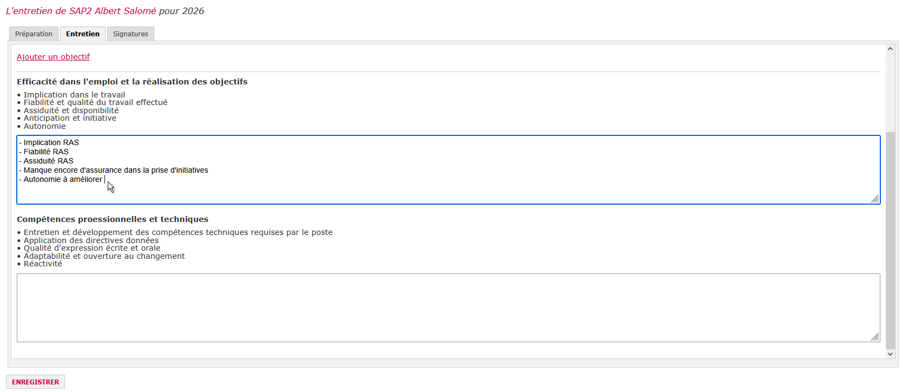Click the 'Ajouter un objectif' link

pyautogui.click(x=53, y=57)
